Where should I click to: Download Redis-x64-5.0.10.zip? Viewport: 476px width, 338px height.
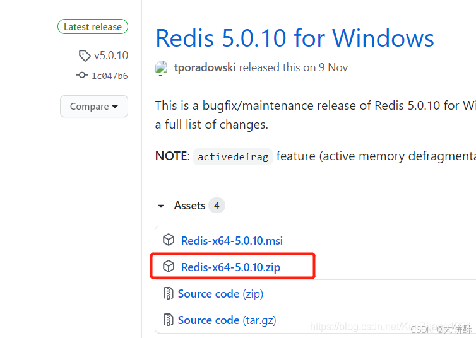pyautogui.click(x=230, y=267)
